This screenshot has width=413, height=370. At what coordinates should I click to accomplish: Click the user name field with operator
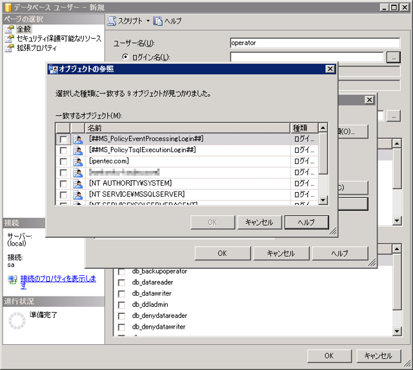coord(315,43)
